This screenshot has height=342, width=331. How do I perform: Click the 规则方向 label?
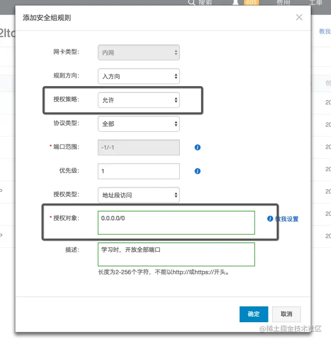tap(66, 75)
